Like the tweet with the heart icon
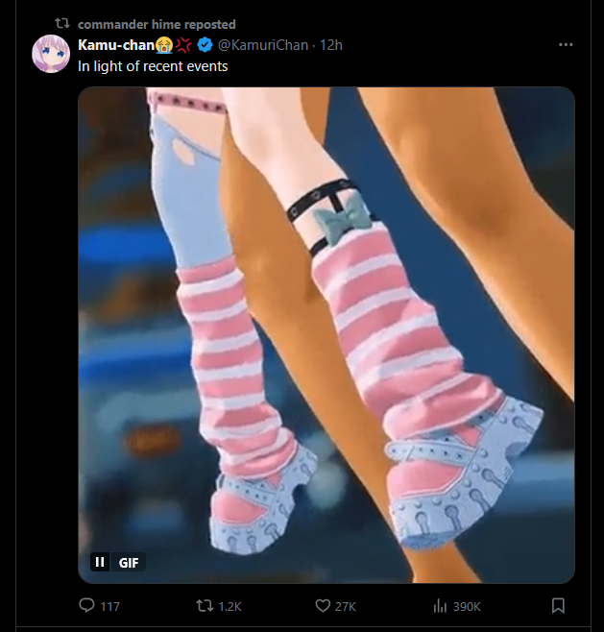Screen dimensions: 604x632 pos(323,606)
